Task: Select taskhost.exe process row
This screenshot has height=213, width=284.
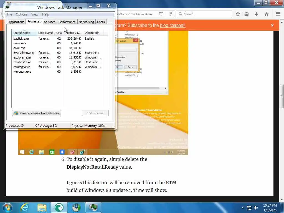Action: coord(60,62)
